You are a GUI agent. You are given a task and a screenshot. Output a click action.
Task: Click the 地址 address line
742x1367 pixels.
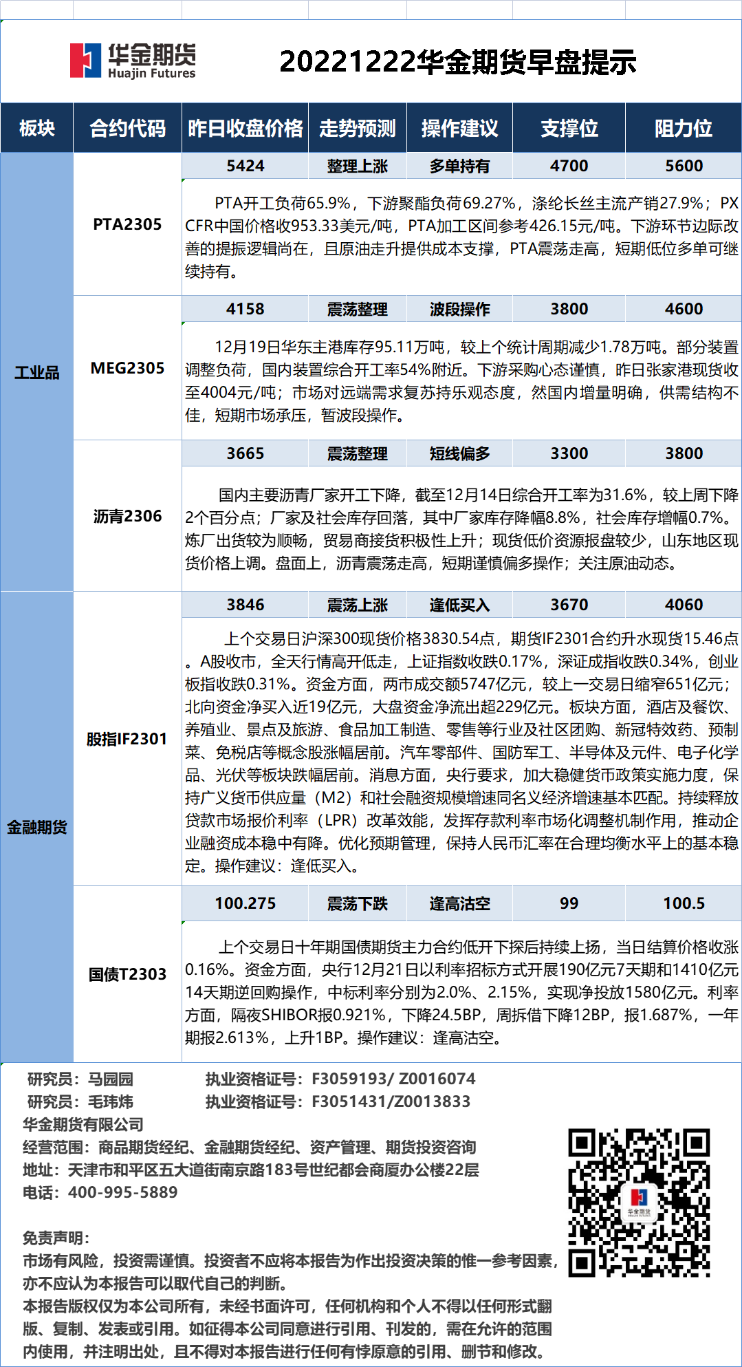[x=251, y=1170]
